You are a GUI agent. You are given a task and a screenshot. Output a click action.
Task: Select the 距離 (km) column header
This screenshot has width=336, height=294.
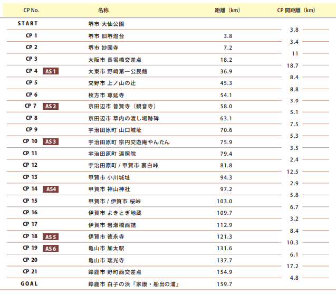point(228,11)
